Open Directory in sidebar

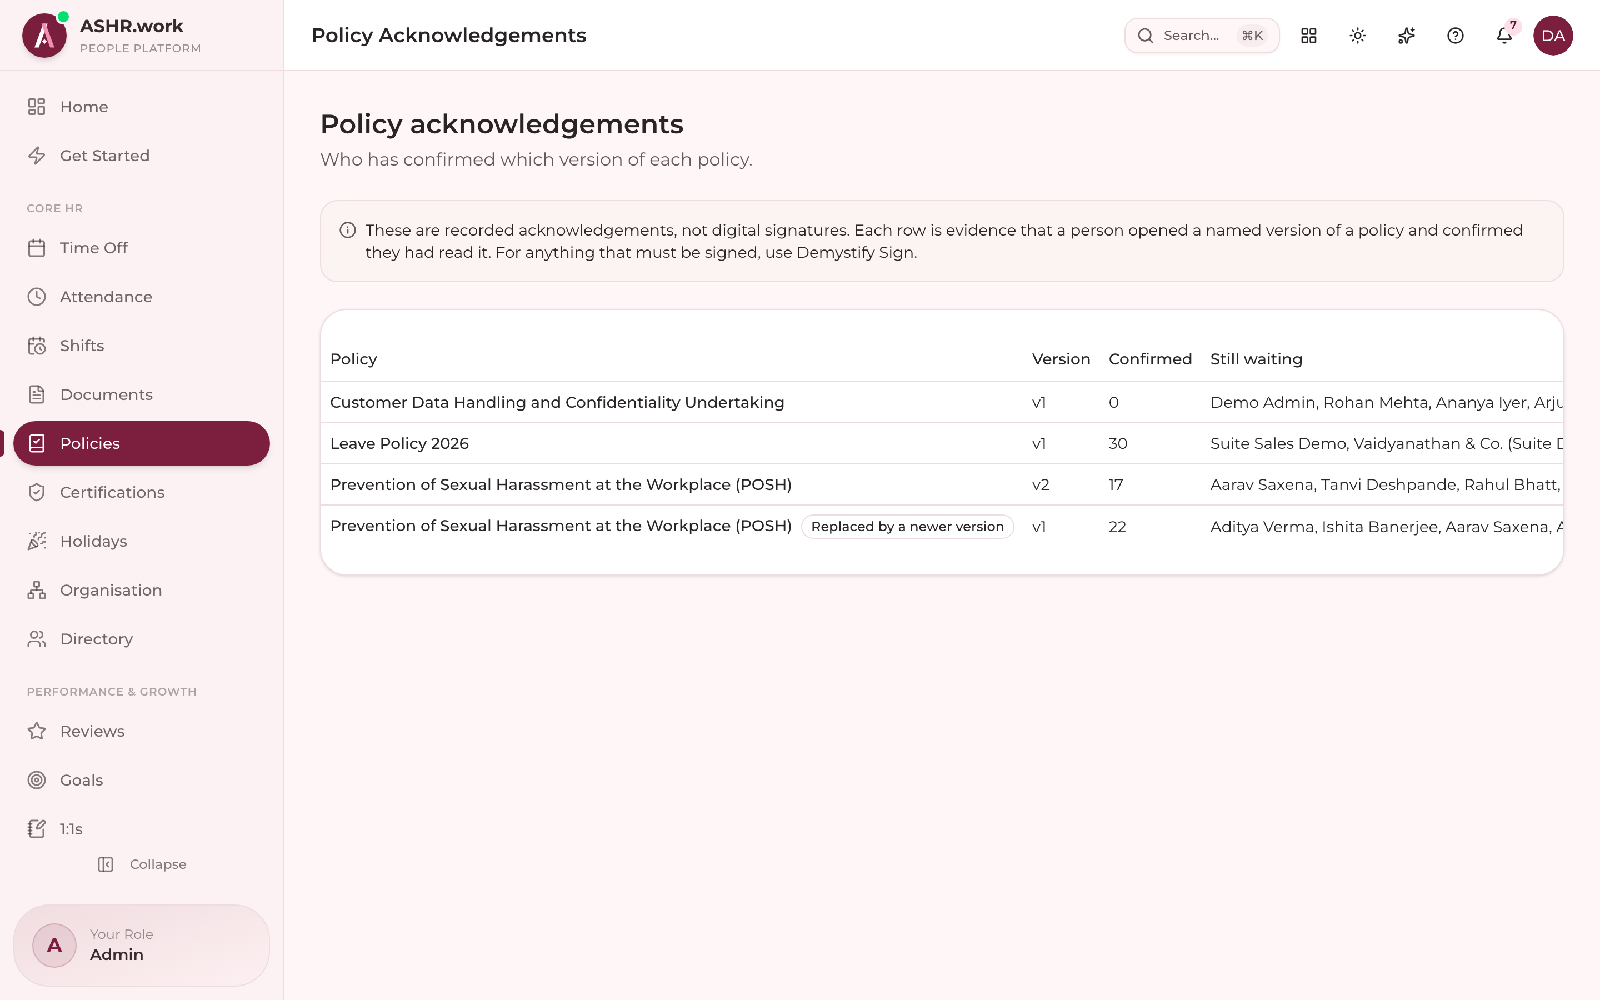click(142, 639)
